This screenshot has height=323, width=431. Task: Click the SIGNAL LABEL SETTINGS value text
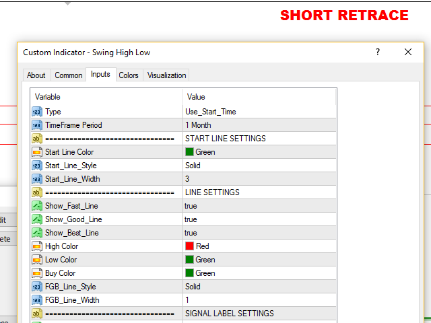pyautogui.click(x=230, y=314)
